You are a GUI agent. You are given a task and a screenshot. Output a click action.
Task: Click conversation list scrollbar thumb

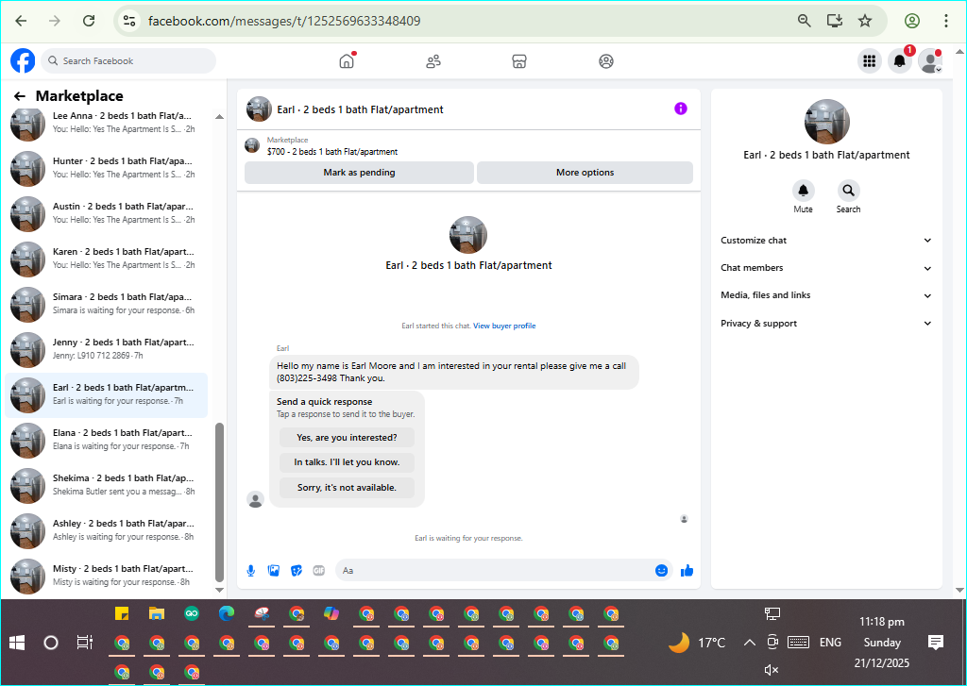pyautogui.click(x=219, y=502)
